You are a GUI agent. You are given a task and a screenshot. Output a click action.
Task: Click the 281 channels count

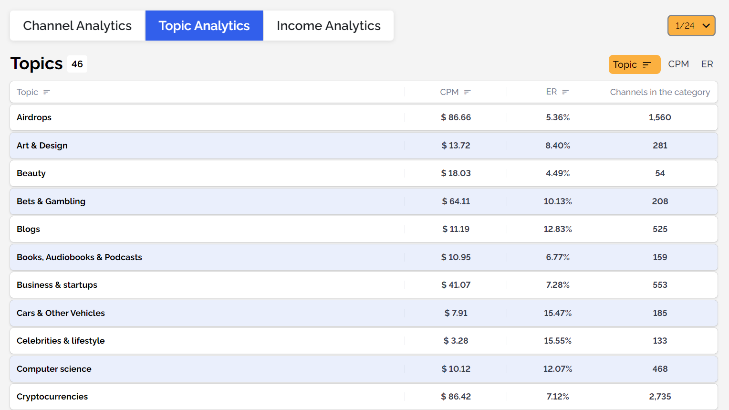[660, 146]
